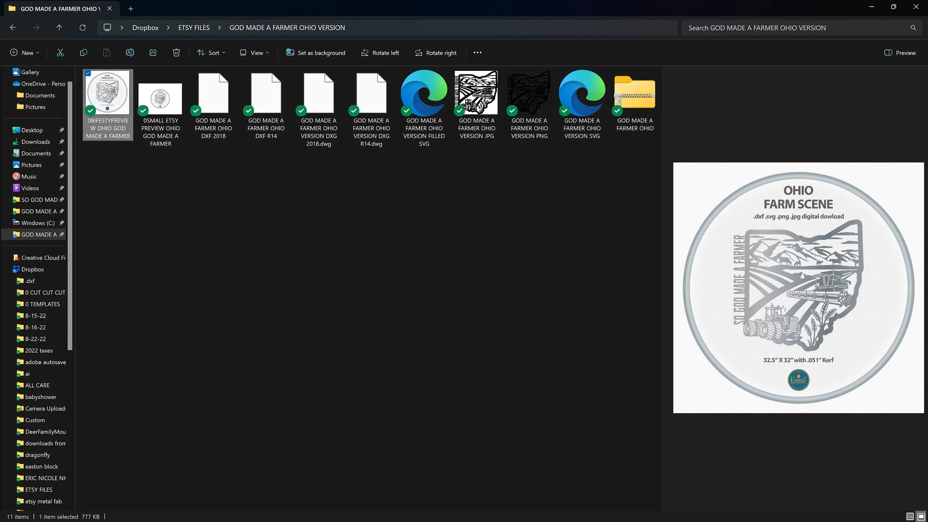Click the Rename icon in toolbar

[x=130, y=53]
